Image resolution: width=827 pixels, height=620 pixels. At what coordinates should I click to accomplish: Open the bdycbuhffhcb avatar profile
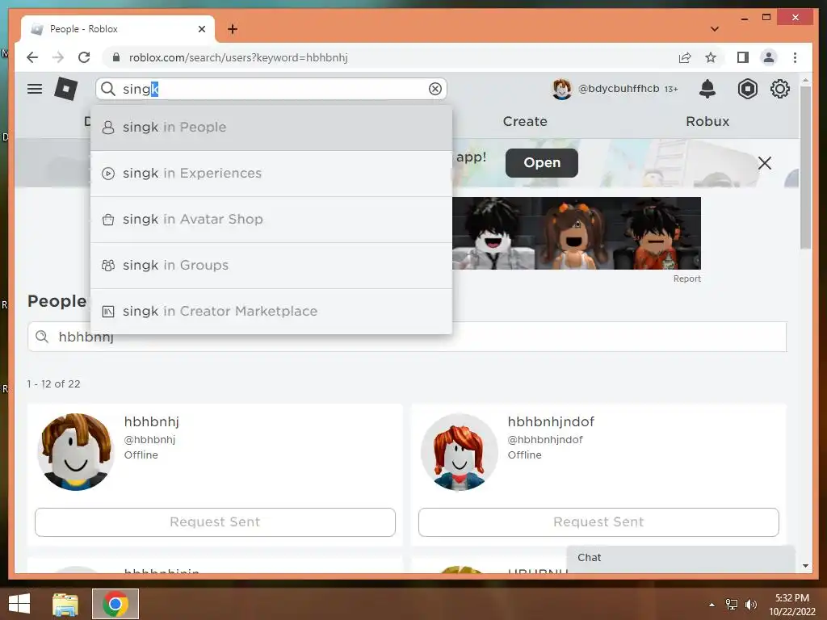562,89
